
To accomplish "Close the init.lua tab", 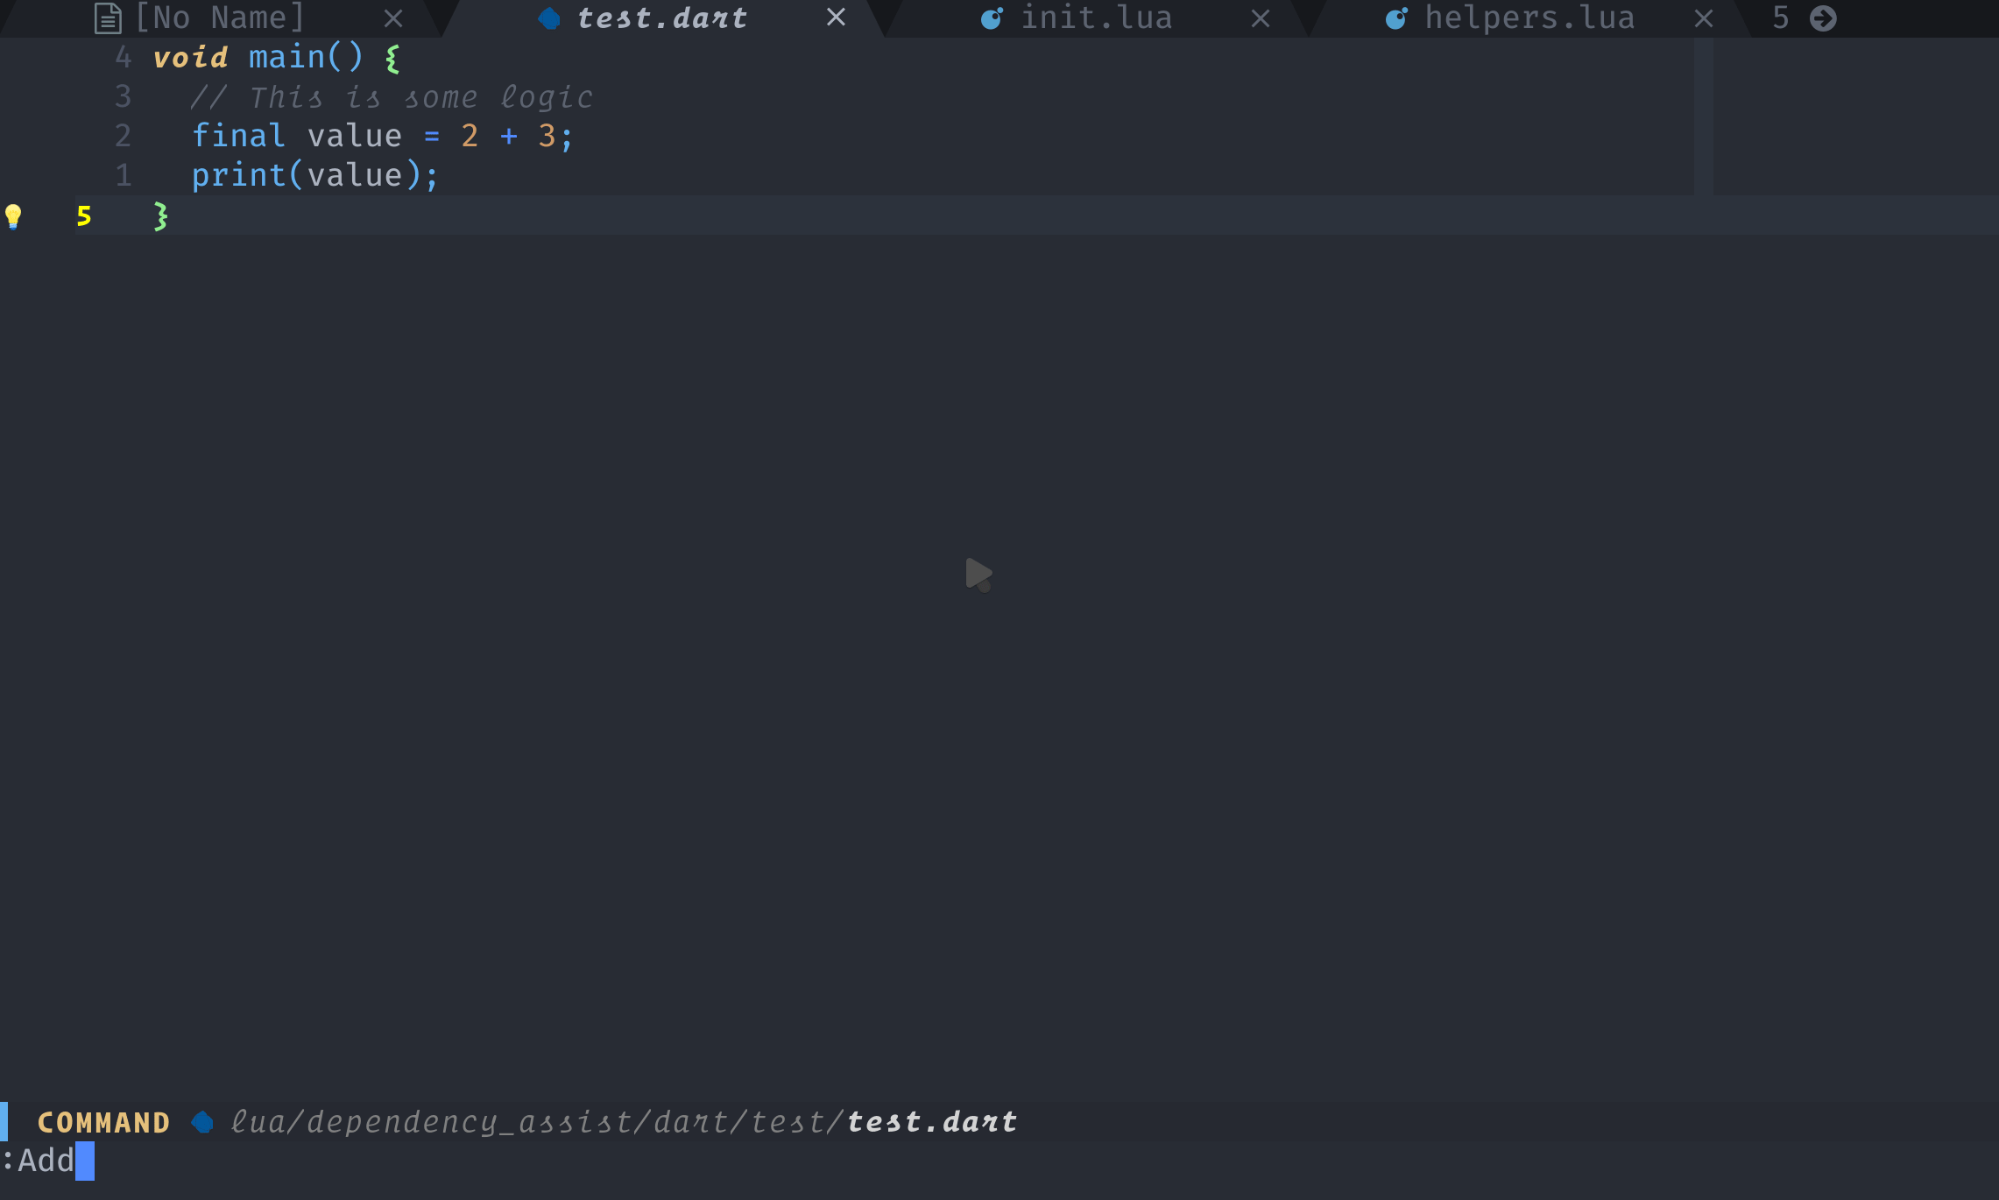I will (1260, 18).
